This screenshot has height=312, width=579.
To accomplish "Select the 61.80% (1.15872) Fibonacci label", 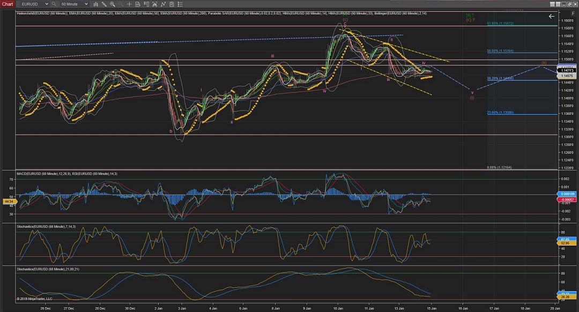I will pos(500,23).
